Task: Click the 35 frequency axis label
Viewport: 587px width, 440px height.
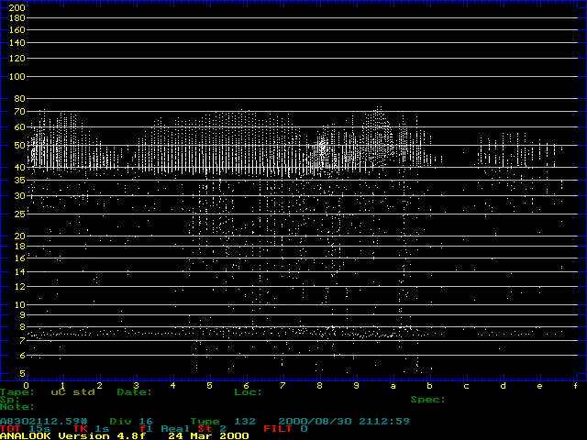Action: click(x=20, y=181)
